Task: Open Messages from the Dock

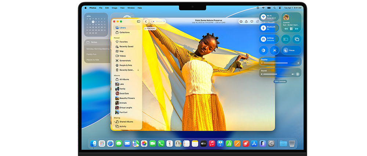Action: 119,144
